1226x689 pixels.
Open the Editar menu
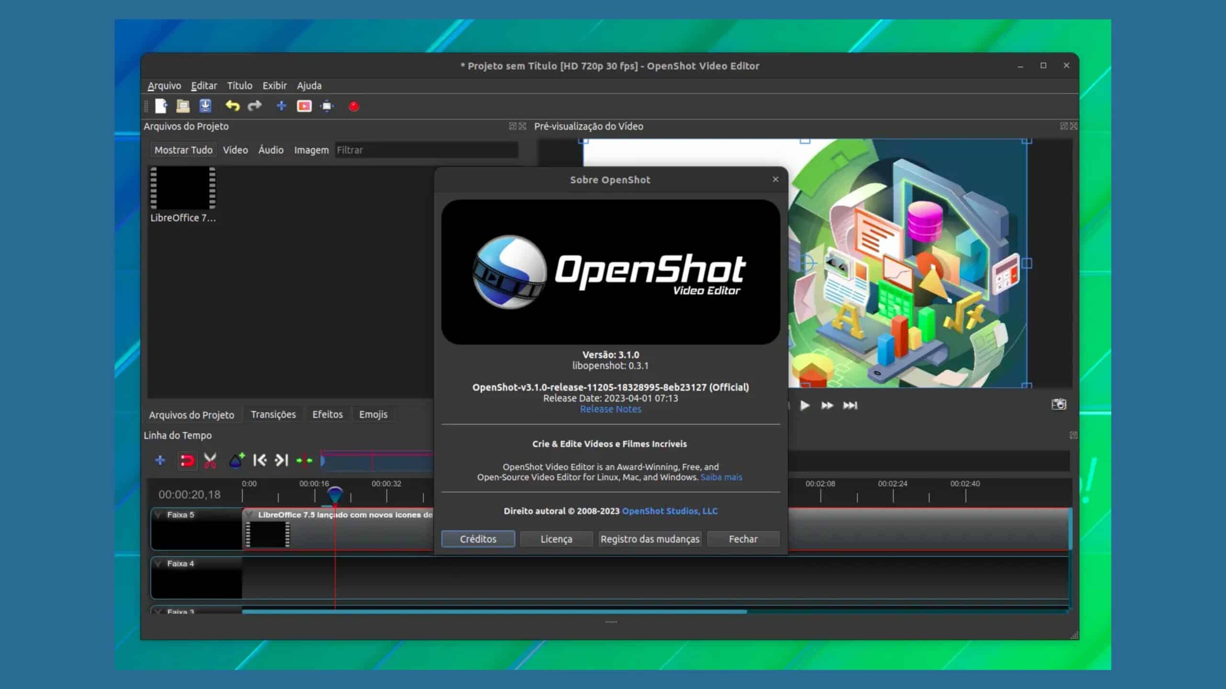point(204,86)
